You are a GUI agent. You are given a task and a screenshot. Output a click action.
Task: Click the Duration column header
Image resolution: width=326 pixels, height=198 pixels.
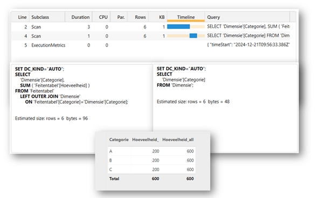(79, 17)
